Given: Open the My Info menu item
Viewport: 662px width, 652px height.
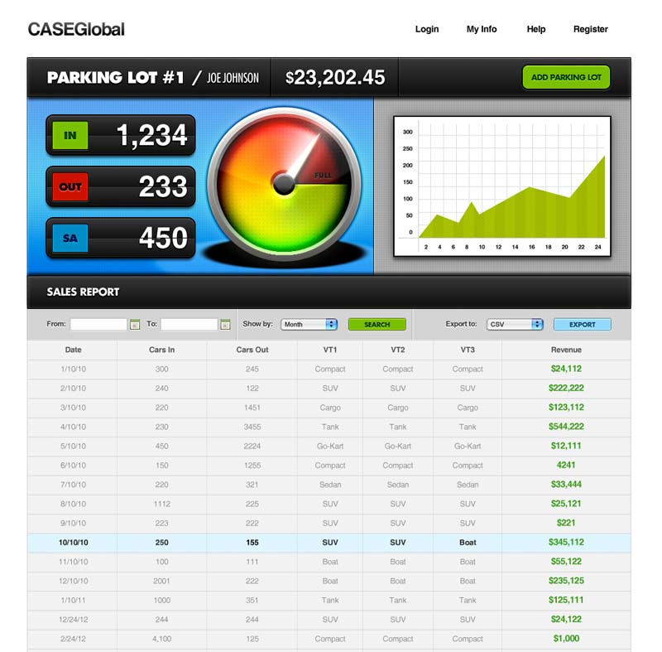Looking at the screenshot, I should (x=482, y=29).
